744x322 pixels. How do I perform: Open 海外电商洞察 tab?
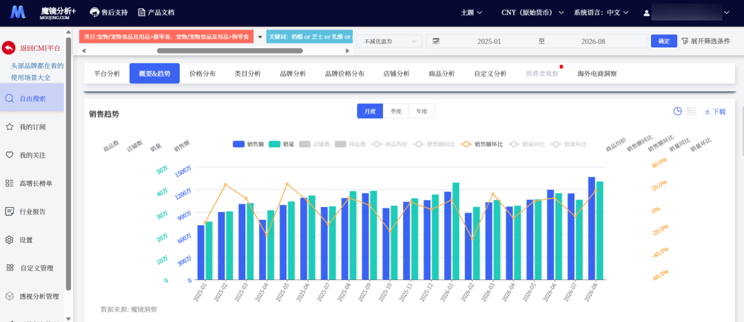coord(597,74)
